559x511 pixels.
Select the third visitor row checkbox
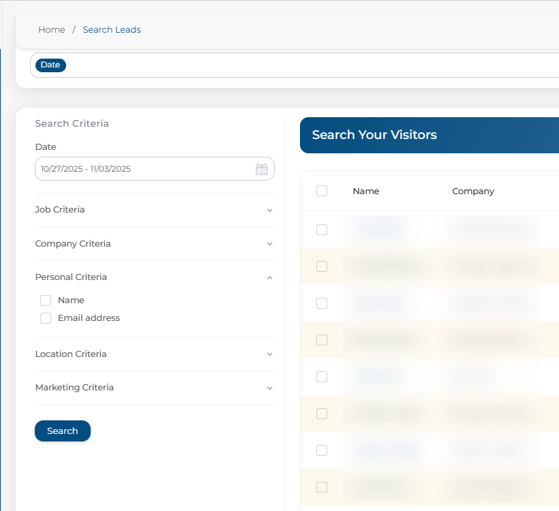point(322,304)
